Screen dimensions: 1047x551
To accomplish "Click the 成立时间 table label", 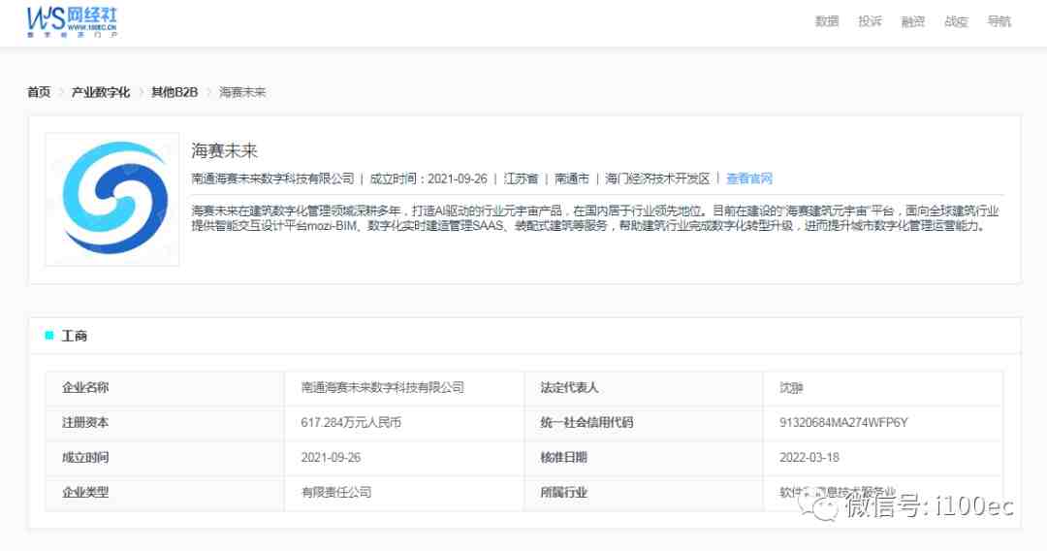I will pyautogui.click(x=85, y=458).
